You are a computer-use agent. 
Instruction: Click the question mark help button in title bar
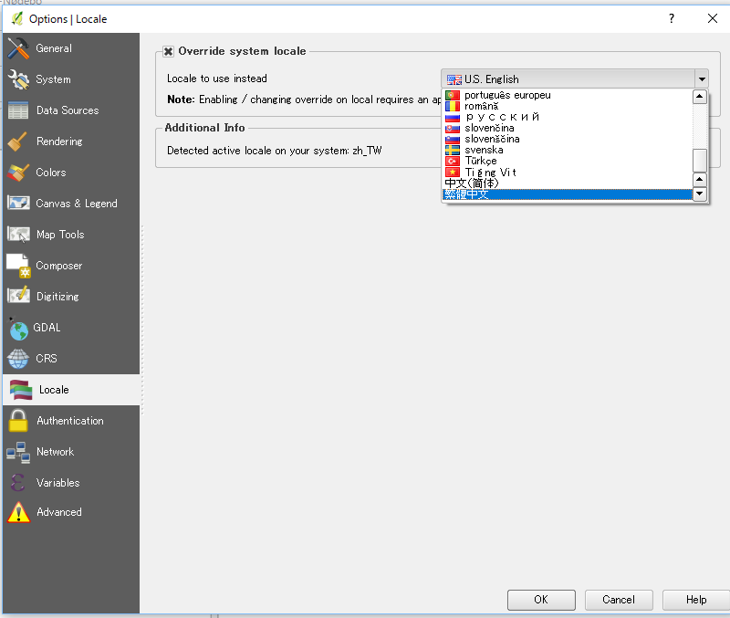[672, 18]
